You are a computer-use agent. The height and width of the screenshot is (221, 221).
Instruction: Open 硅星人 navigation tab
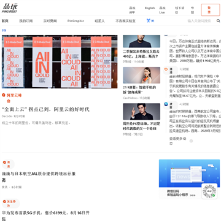coord(99,21)
